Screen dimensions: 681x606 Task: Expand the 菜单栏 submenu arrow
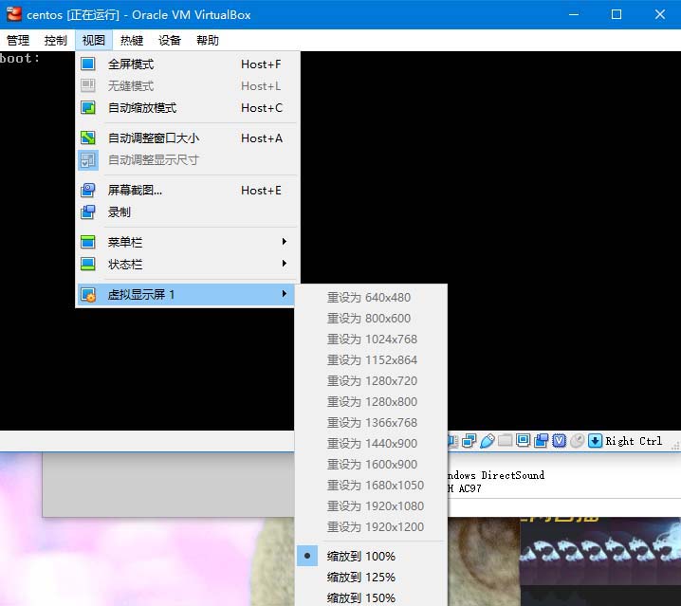click(284, 242)
